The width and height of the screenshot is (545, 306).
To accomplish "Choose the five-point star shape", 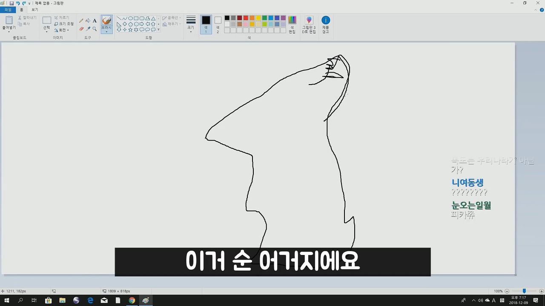I will click(x=130, y=30).
